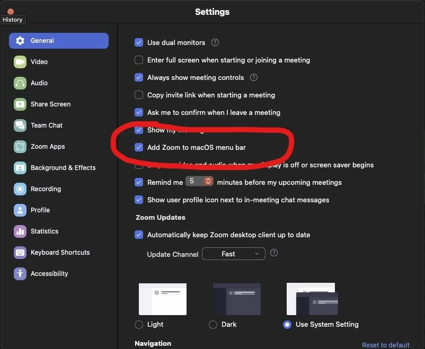Uncheck Add Zoom to macOS menu bar
425x349 pixels.
click(139, 147)
